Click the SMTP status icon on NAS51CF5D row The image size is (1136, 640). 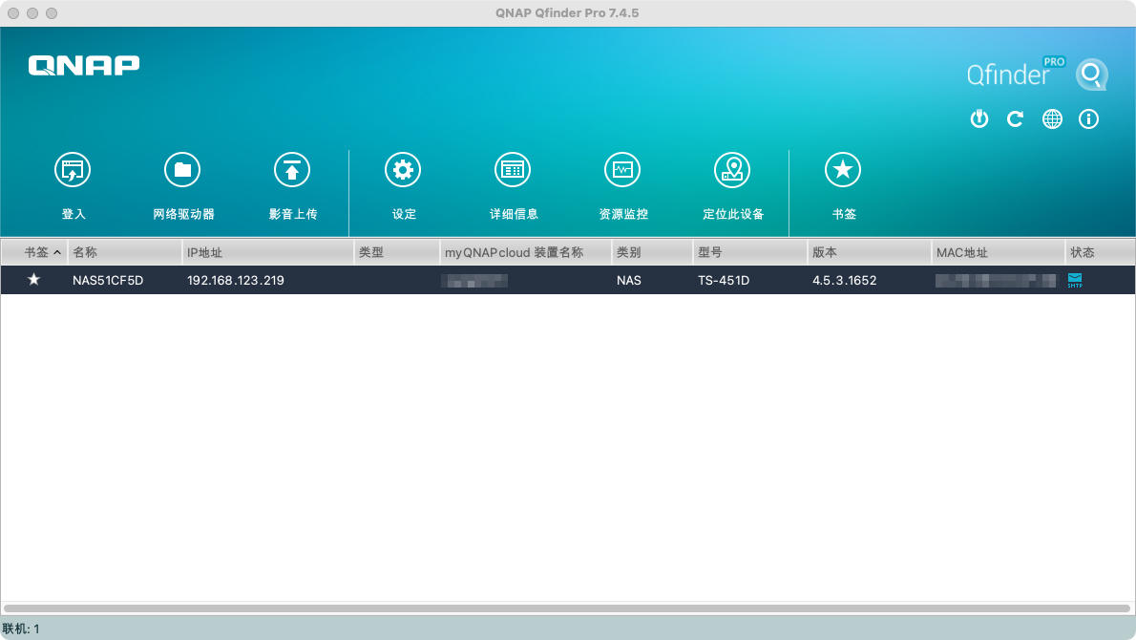tap(1075, 280)
